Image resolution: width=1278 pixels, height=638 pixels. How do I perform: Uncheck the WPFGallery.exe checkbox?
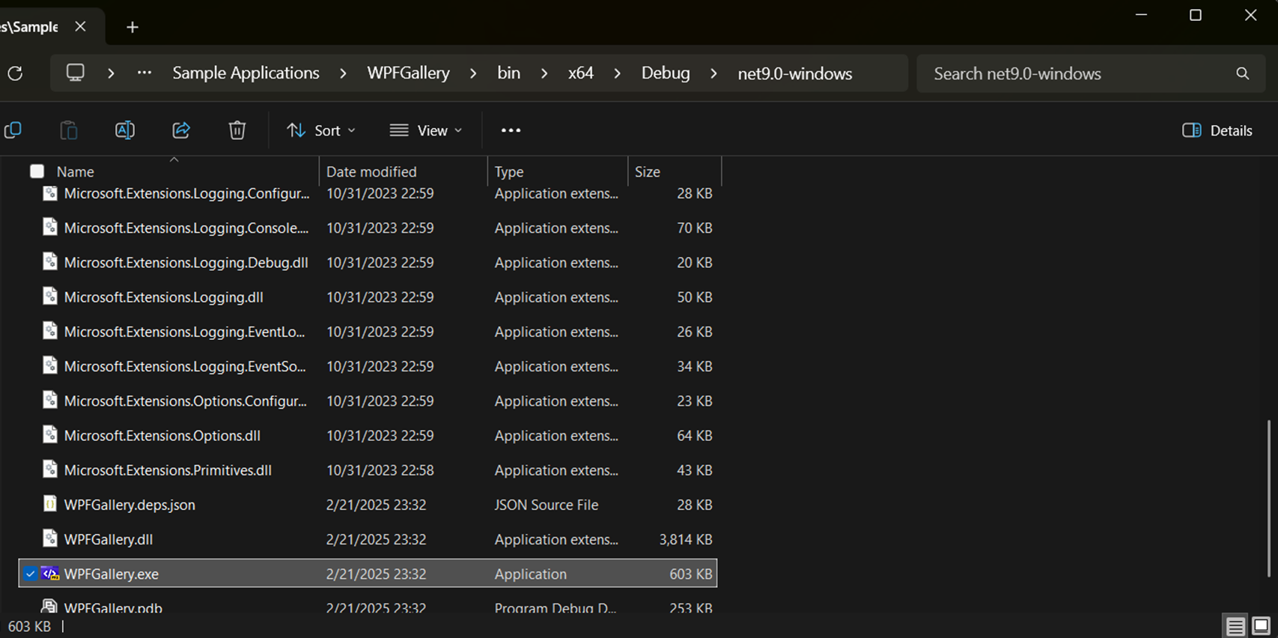31,574
